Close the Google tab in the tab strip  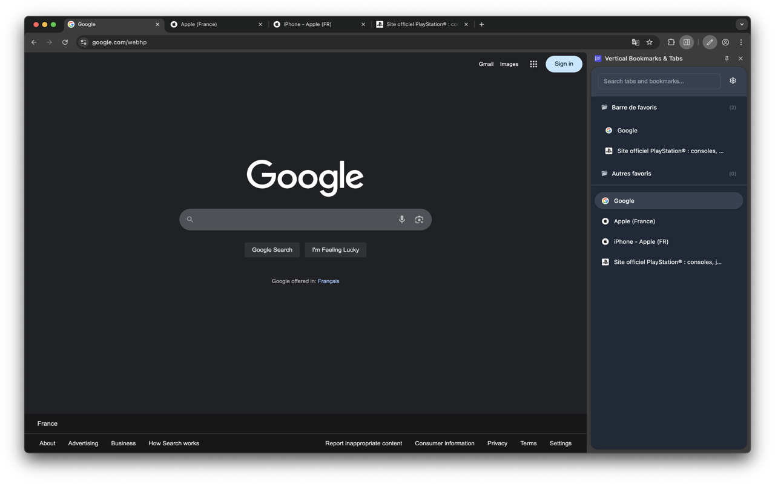[157, 24]
